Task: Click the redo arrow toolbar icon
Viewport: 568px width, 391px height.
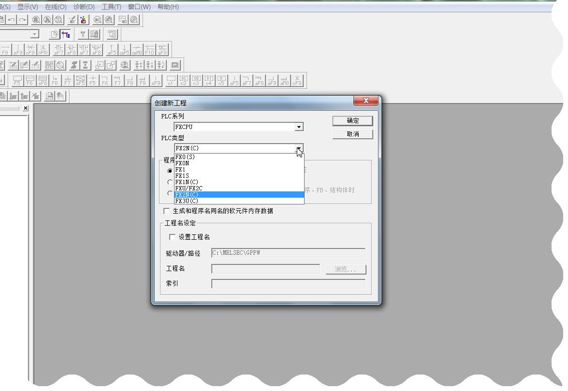Action: (22, 20)
